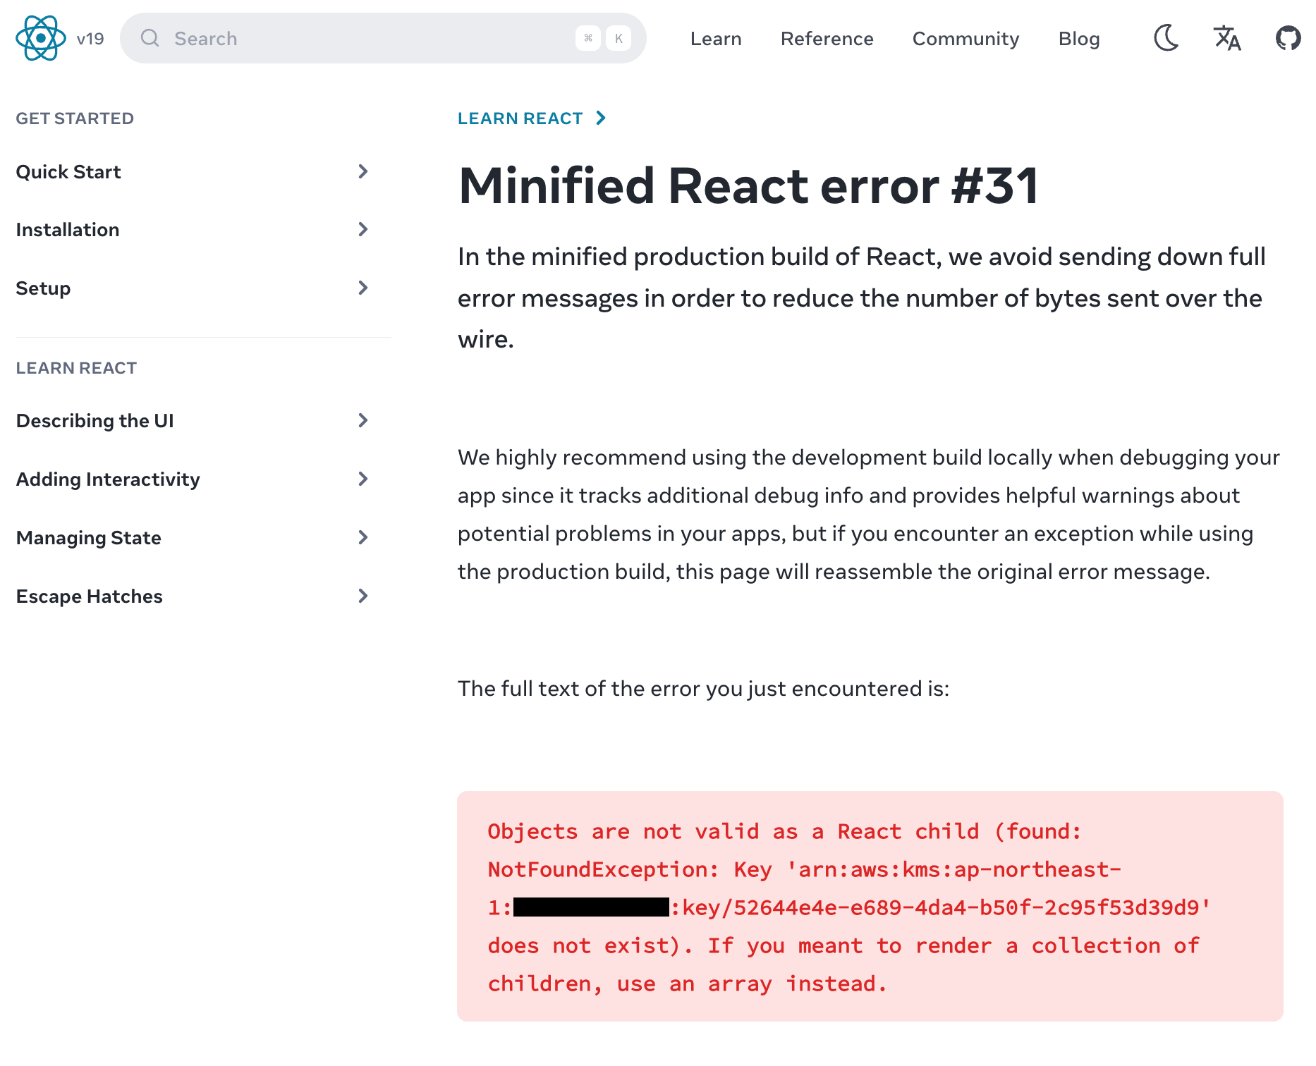Open the Installation sidebar page
Image resolution: width=1316 pixels, height=1066 pixels.
click(x=68, y=230)
